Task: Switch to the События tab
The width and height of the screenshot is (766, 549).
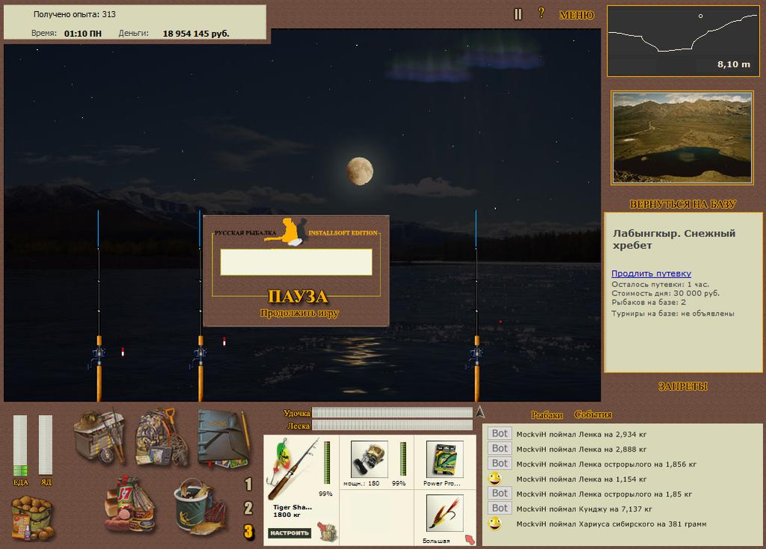Action: 593,414
